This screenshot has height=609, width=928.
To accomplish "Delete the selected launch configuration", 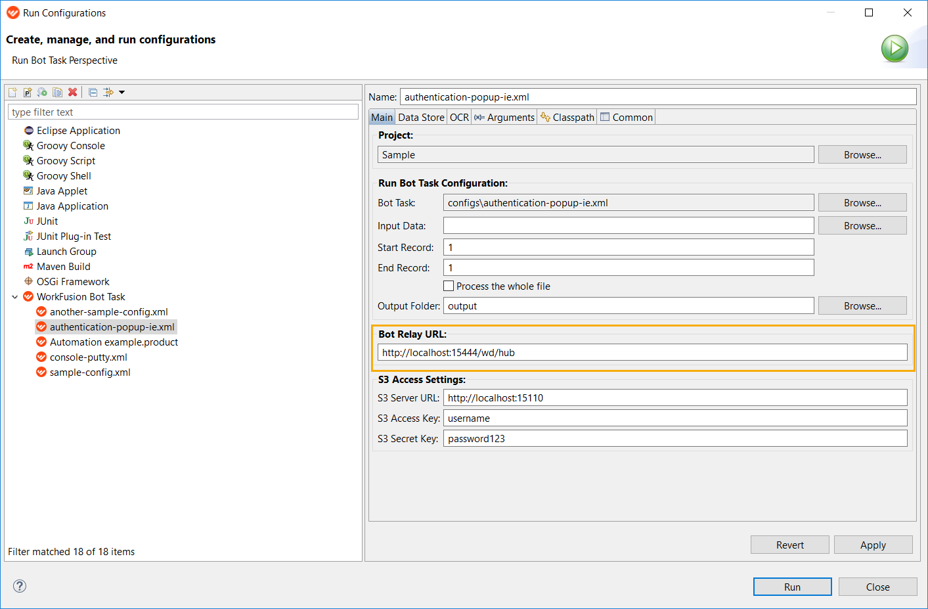I will pyautogui.click(x=73, y=93).
